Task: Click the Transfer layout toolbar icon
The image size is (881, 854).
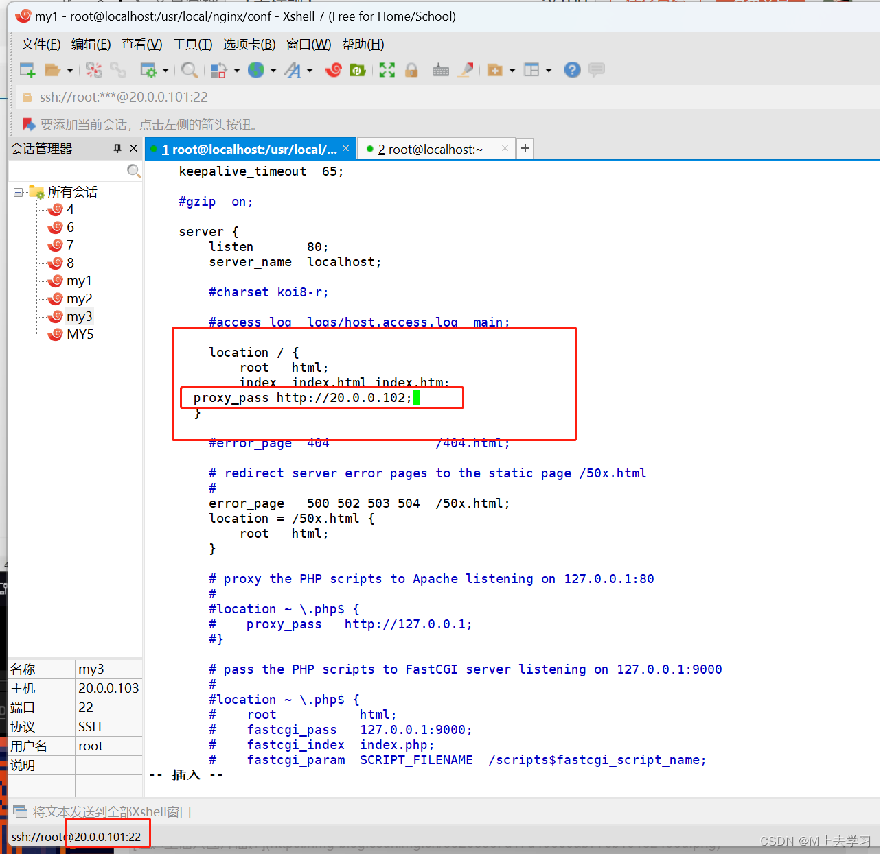Action: tap(219, 70)
